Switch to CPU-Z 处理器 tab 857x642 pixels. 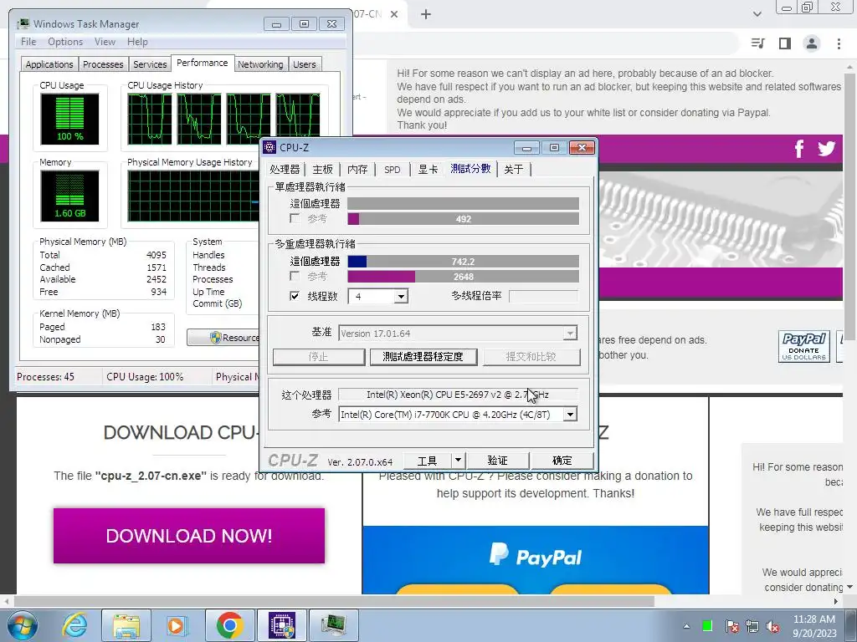pos(285,169)
